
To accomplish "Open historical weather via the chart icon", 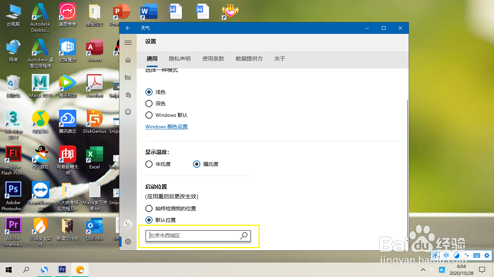I will pyautogui.click(x=128, y=77).
